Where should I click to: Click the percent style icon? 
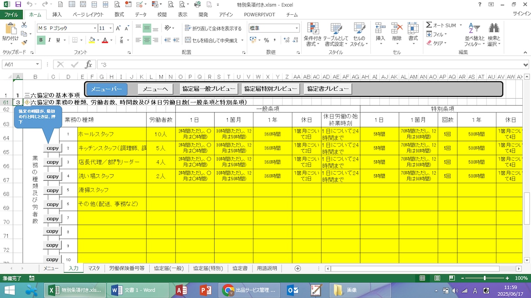(266, 40)
